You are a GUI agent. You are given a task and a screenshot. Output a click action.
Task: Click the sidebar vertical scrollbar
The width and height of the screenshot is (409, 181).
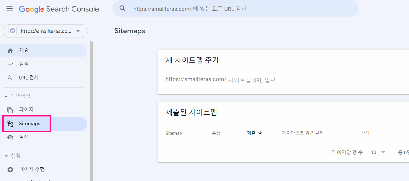tap(91, 111)
